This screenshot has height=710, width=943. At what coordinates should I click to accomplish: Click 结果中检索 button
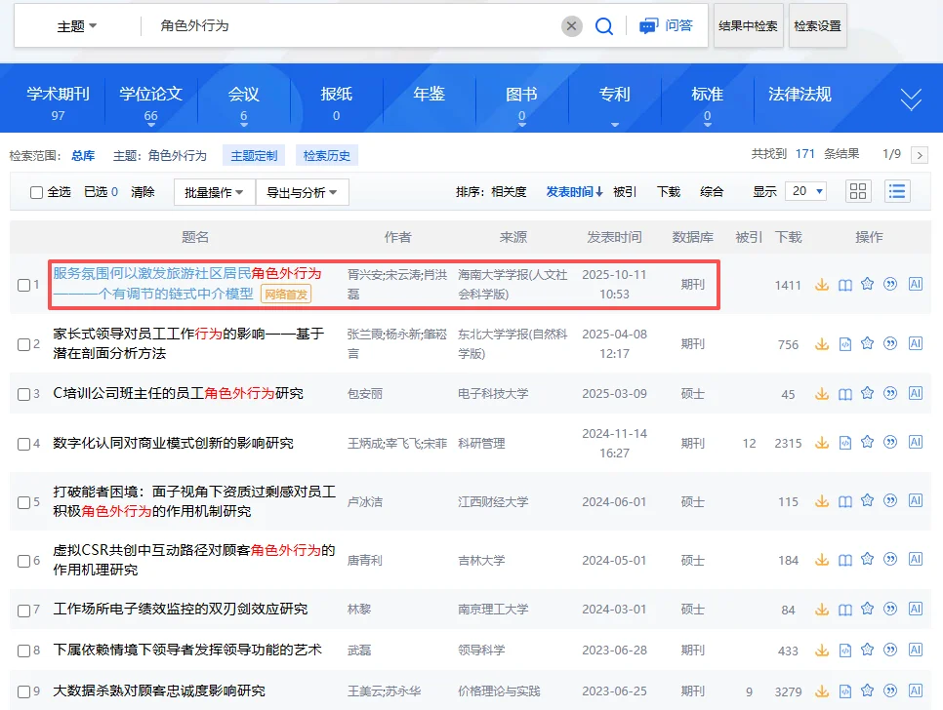[x=748, y=25]
